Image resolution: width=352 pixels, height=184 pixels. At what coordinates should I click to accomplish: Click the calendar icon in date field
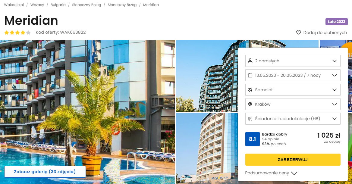point(250,75)
